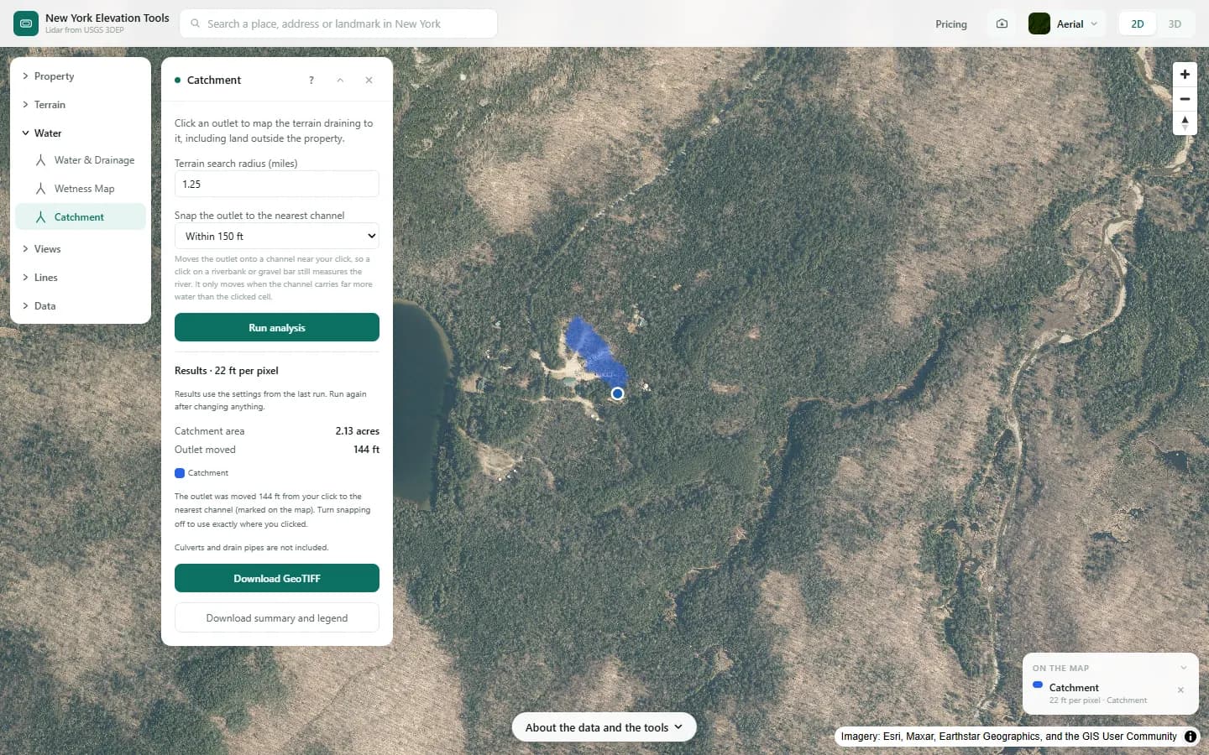Click the Catchment tool icon in sidebar

[x=40, y=217]
